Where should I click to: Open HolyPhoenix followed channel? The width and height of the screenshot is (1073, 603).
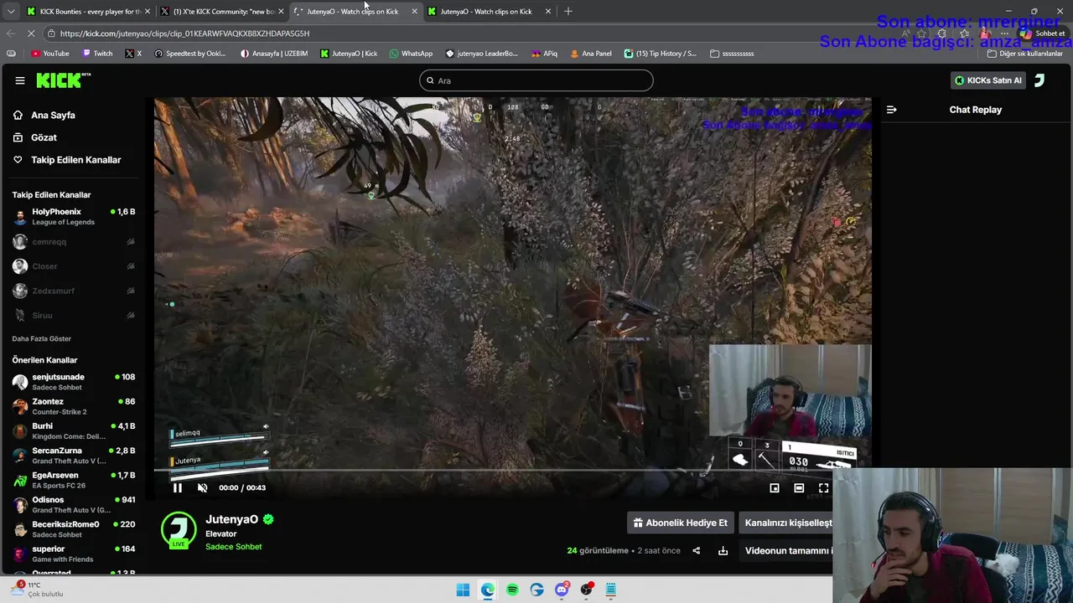[x=74, y=216]
